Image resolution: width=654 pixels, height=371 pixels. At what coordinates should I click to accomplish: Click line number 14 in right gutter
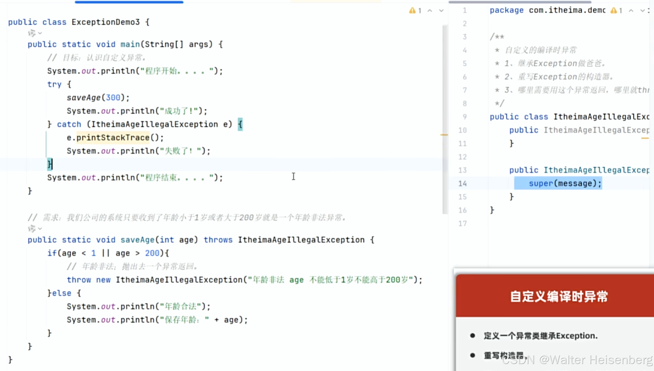(x=462, y=184)
